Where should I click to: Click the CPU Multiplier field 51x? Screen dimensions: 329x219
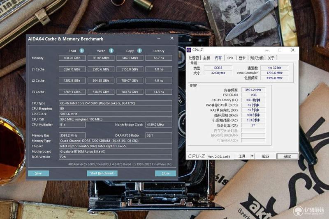point(72,125)
